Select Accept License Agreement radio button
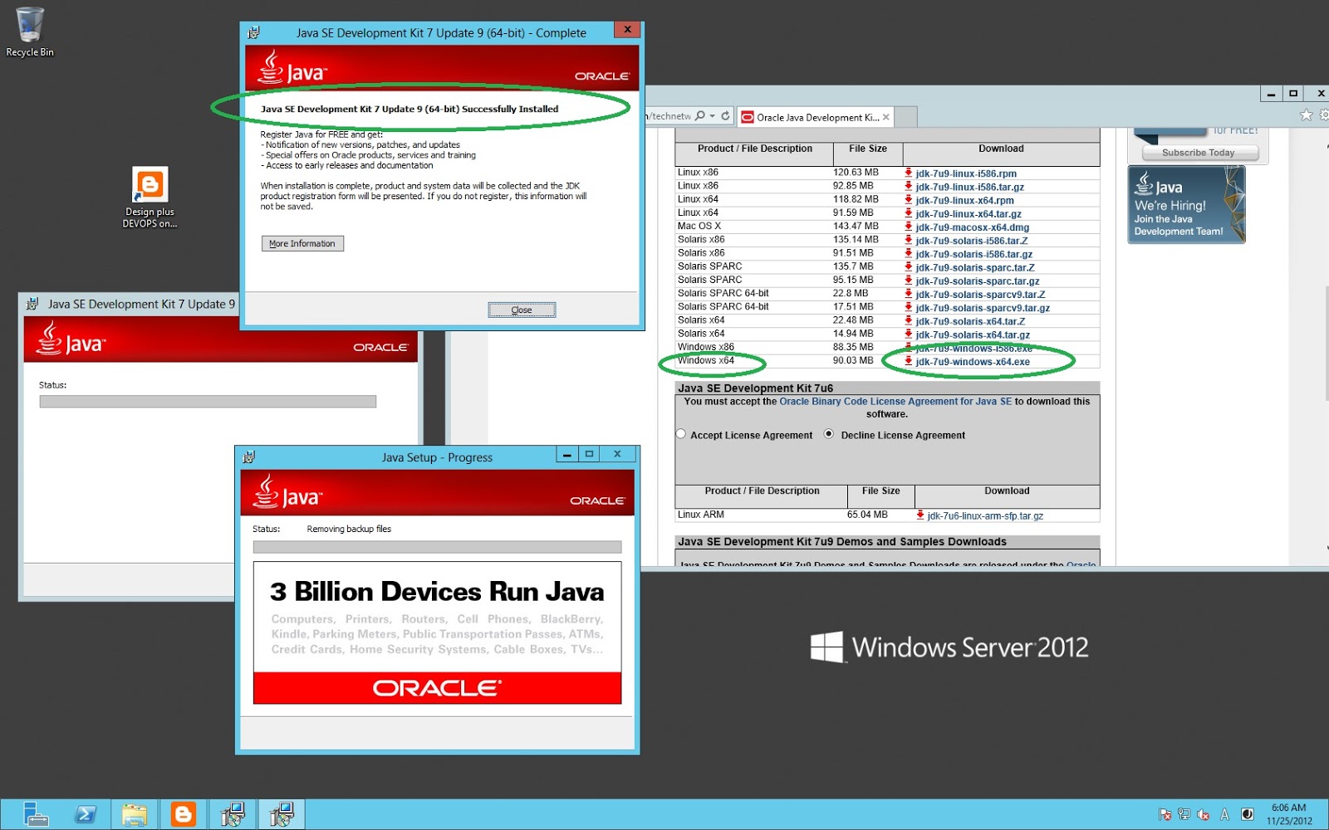Viewport: 1329px width, 830px height. tap(681, 434)
